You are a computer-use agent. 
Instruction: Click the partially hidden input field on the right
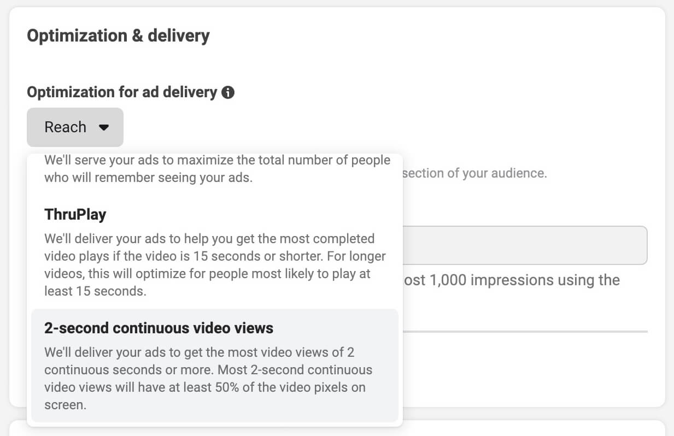pyautogui.click(x=525, y=245)
